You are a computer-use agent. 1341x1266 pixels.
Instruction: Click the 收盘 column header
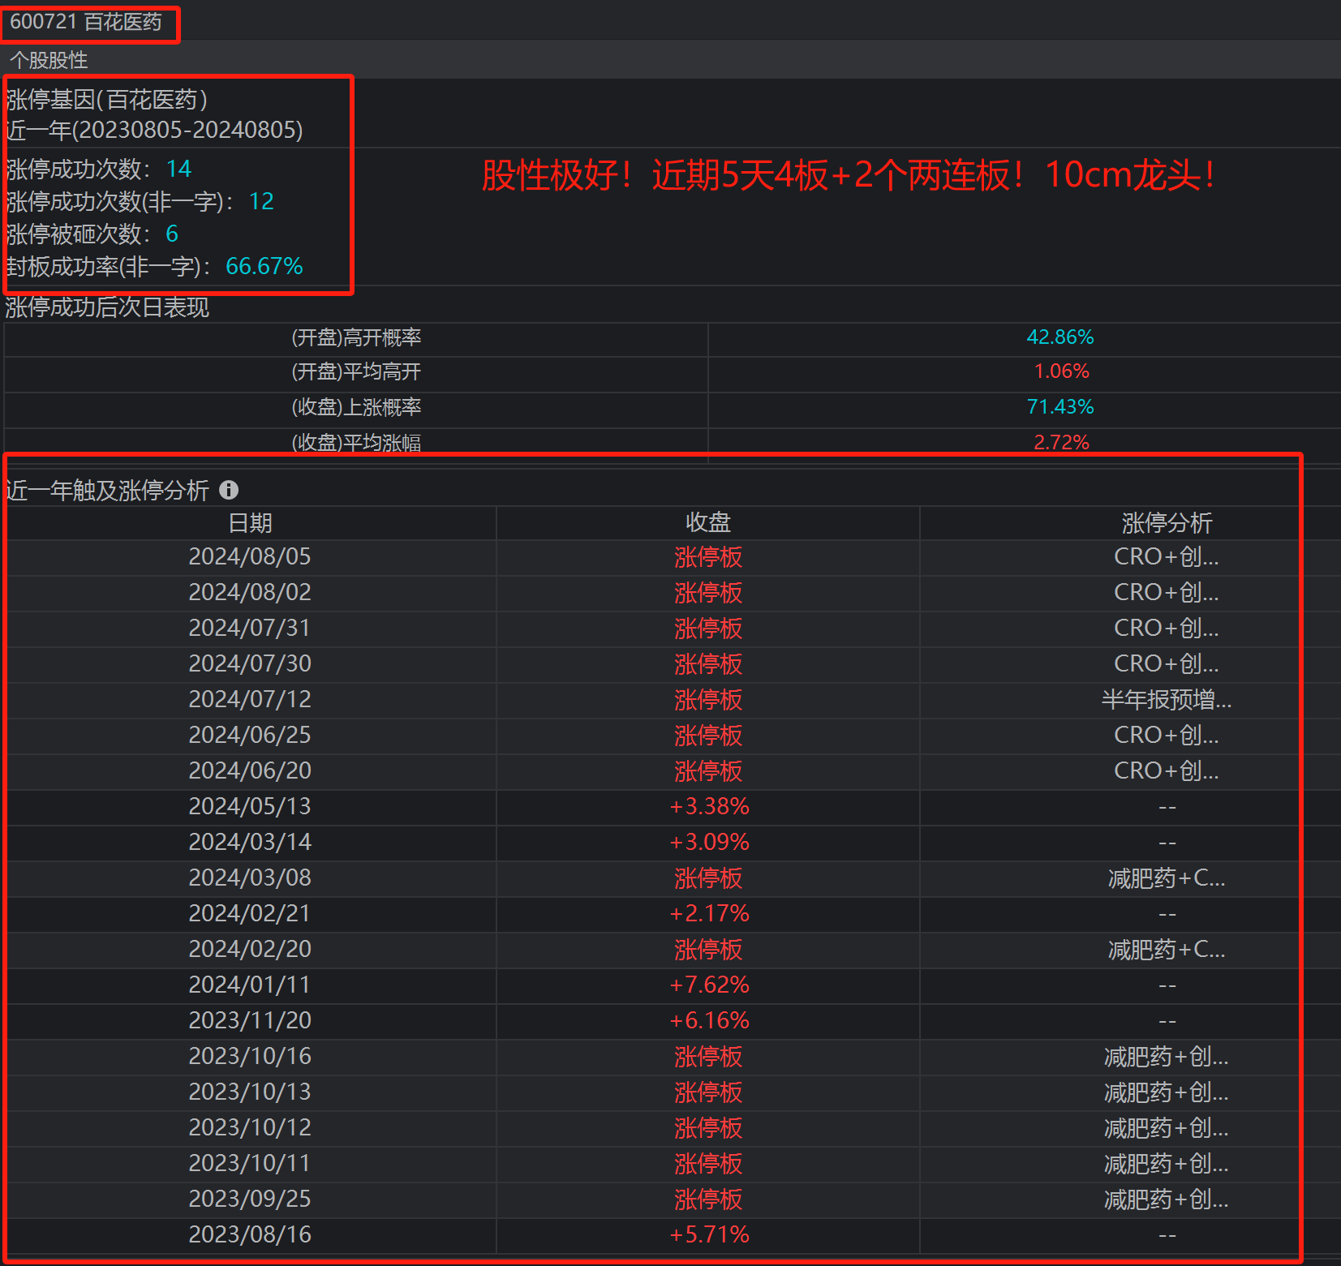(708, 523)
